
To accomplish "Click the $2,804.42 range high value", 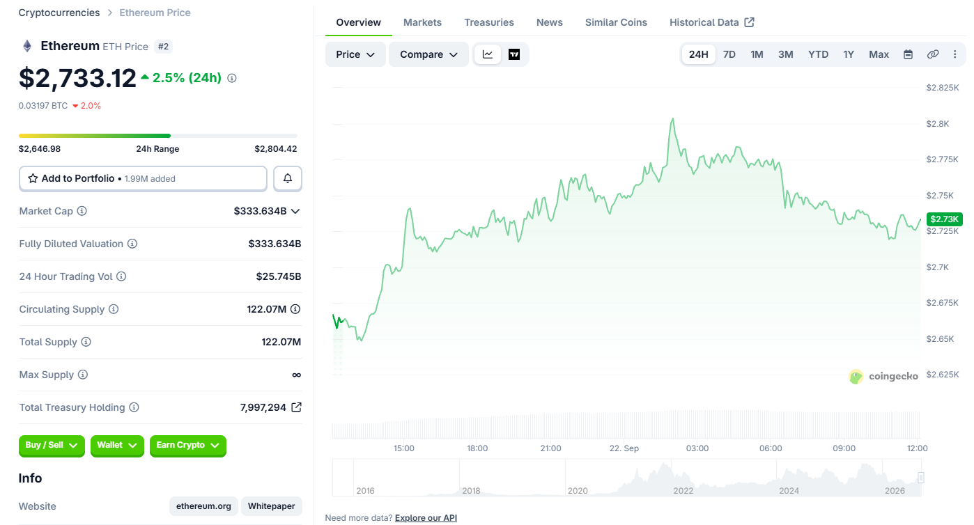I will point(276,149).
